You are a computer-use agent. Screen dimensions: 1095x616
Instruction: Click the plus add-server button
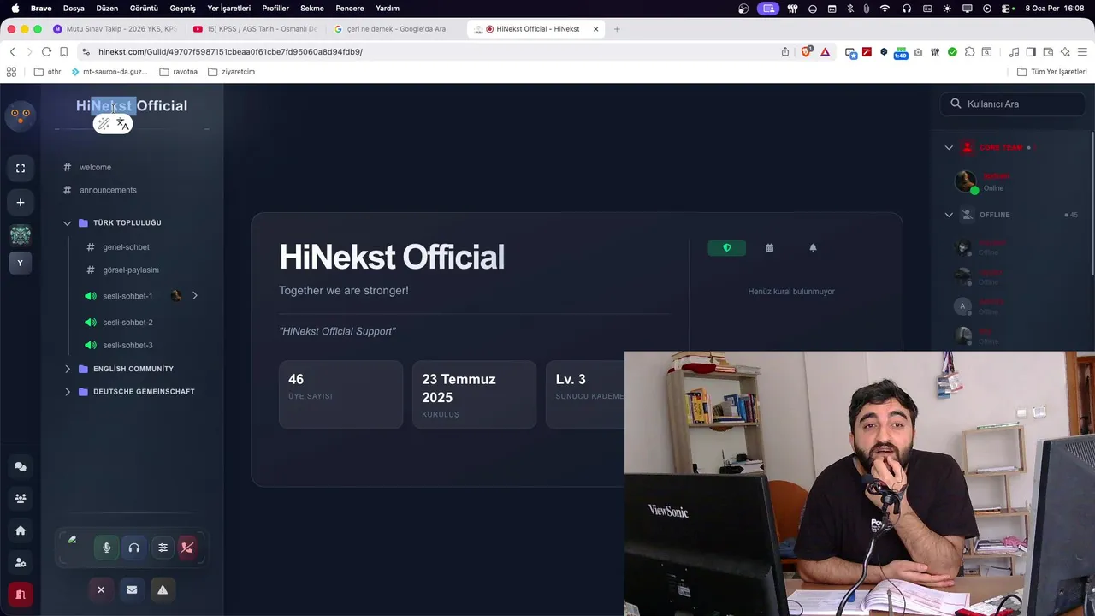(x=21, y=203)
